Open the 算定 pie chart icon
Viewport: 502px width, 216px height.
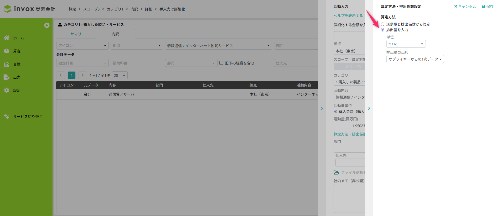7,51
